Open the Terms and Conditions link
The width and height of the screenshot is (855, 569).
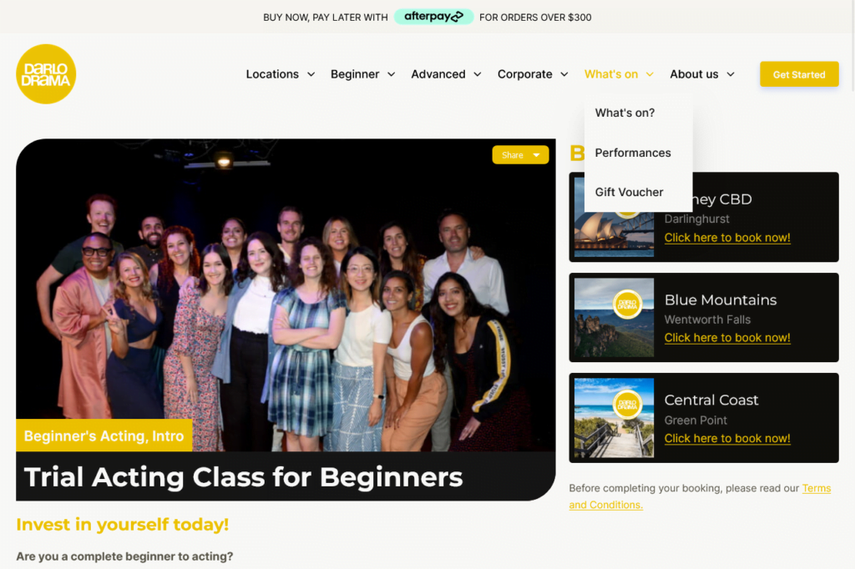tap(701, 496)
